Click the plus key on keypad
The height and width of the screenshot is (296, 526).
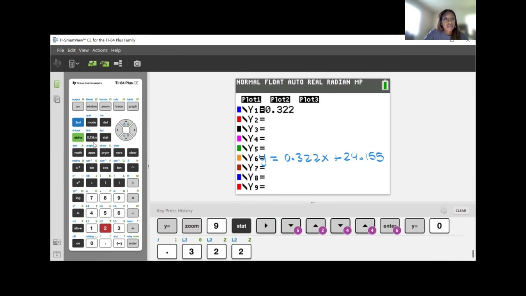[133, 228]
